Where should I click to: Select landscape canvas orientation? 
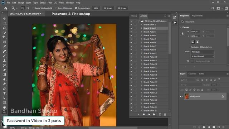click(198, 42)
